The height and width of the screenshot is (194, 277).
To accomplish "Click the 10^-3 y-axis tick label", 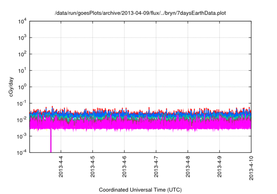I will 22,136.
